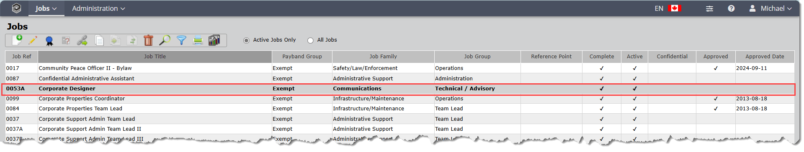Expand the Michael user menu
804x152 pixels.
pos(776,8)
